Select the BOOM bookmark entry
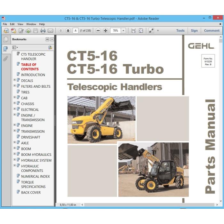 click(x=26, y=149)
